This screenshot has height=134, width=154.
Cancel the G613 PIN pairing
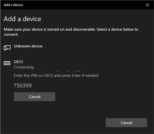[34, 97]
